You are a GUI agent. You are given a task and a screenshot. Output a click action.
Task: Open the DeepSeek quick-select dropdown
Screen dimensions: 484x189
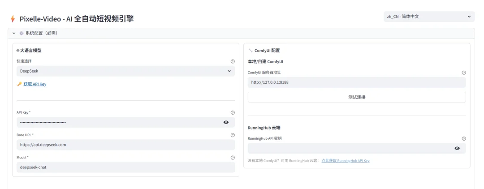click(x=125, y=71)
